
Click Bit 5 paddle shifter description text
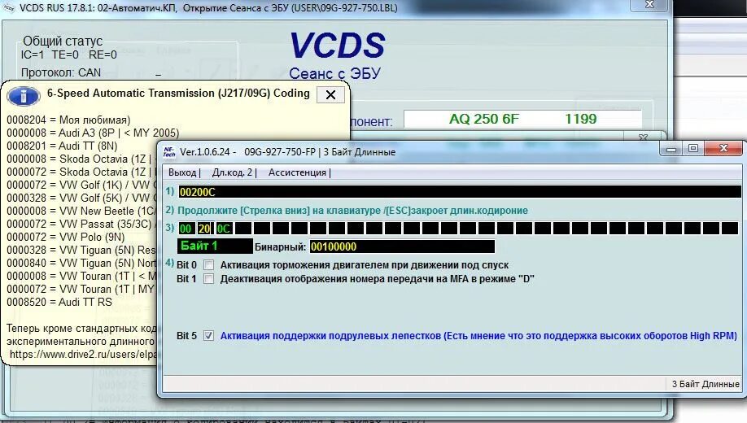pyautogui.click(x=478, y=336)
